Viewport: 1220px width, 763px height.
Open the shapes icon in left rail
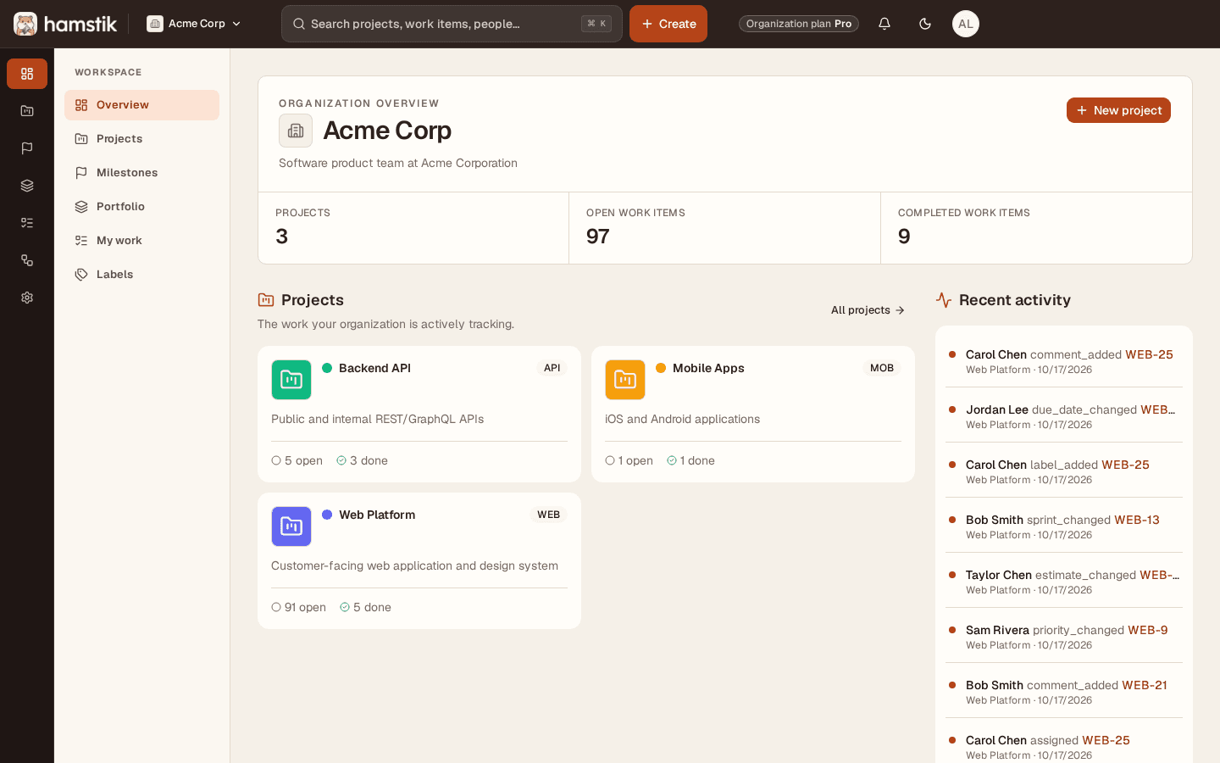[x=27, y=260]
